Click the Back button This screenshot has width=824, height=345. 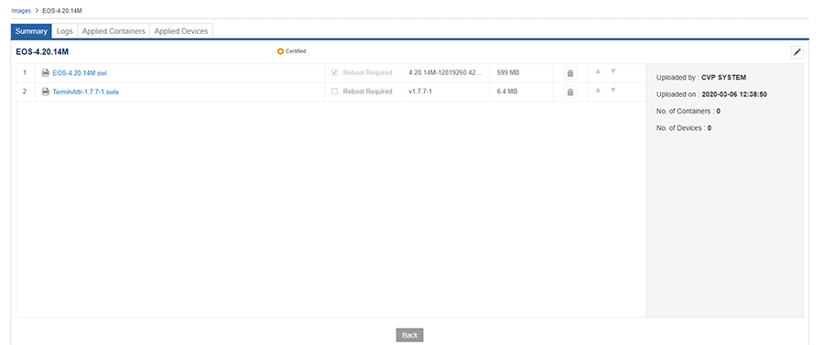tap(409, 335)
